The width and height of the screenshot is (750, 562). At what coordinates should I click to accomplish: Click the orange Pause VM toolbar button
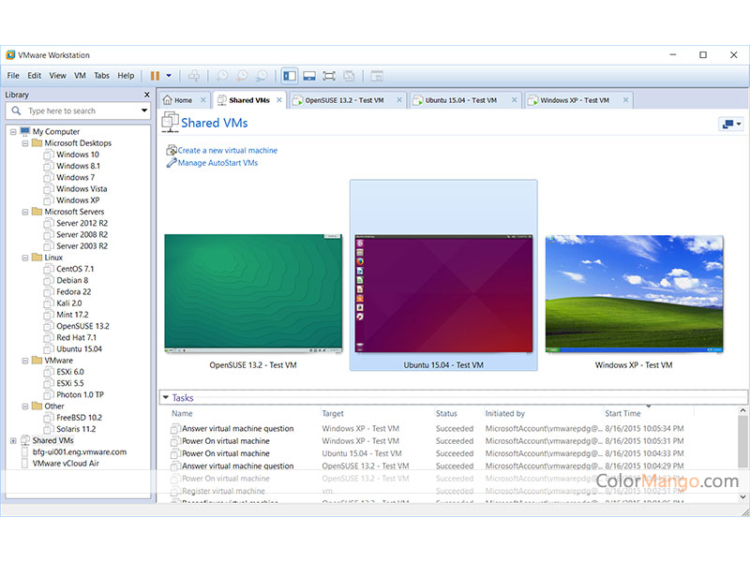click(155, 75)
